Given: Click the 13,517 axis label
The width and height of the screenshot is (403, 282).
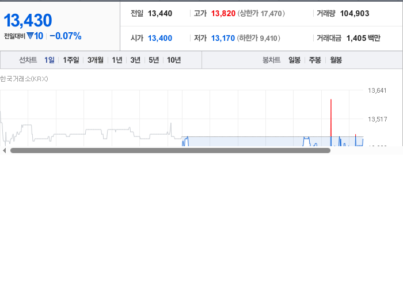Looking at the screenshot, I should 377,119.
